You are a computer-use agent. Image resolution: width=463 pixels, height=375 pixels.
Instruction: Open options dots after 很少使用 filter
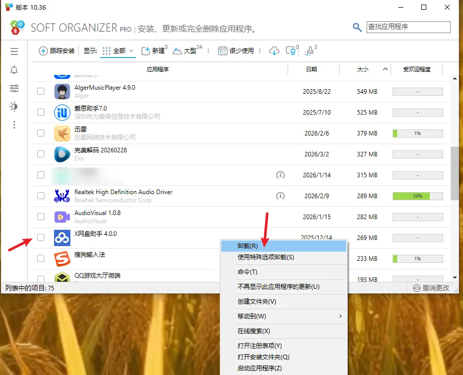pos(260,51)
